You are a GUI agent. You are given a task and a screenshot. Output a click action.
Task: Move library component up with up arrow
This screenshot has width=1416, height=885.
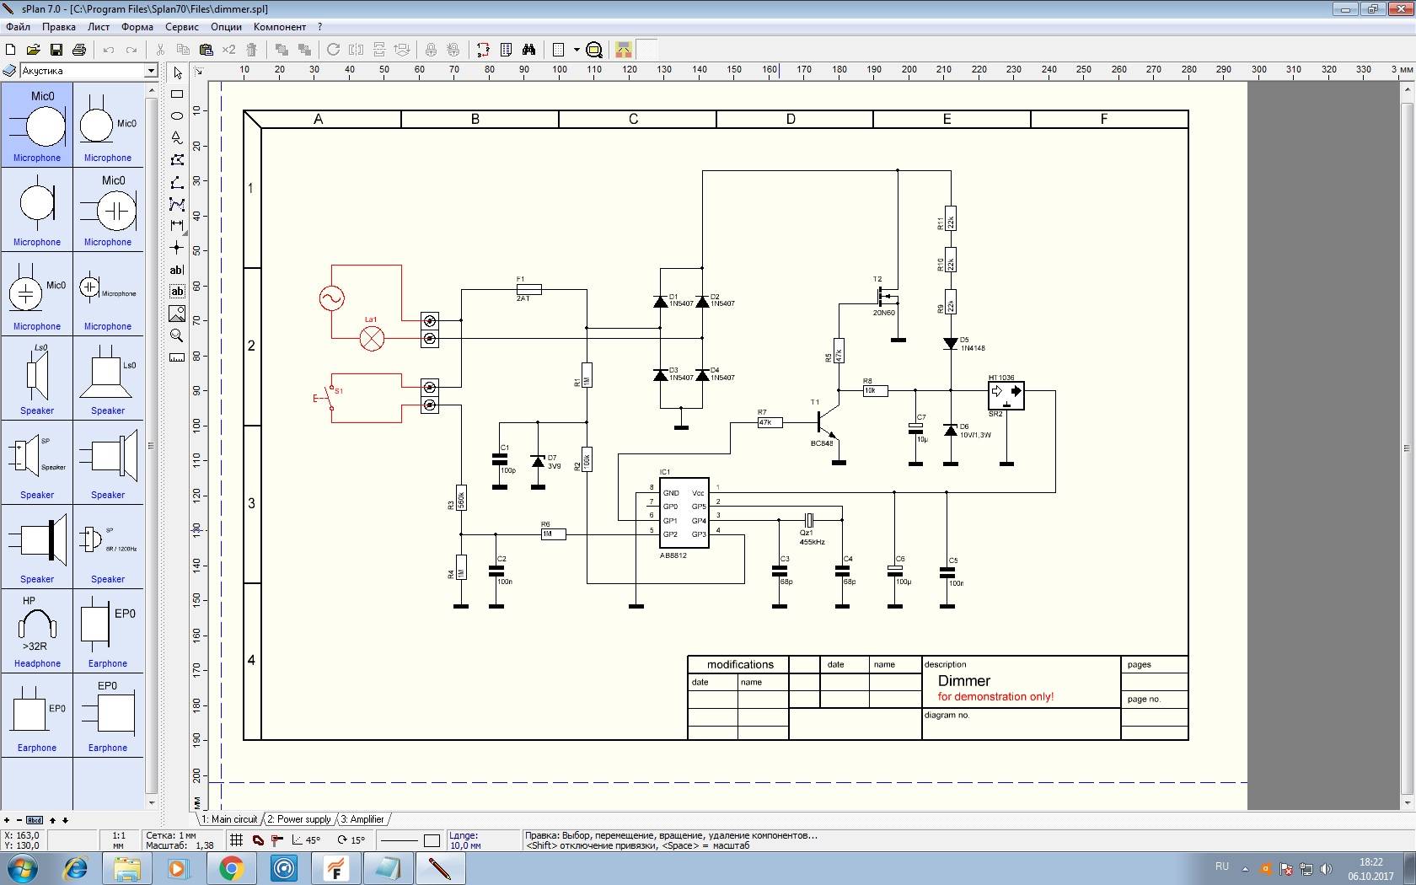click(52, 820)
